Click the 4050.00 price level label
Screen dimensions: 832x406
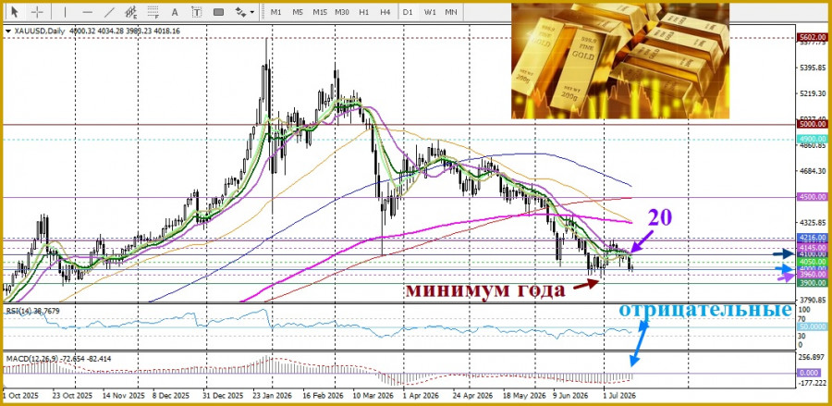click(813, 262)
